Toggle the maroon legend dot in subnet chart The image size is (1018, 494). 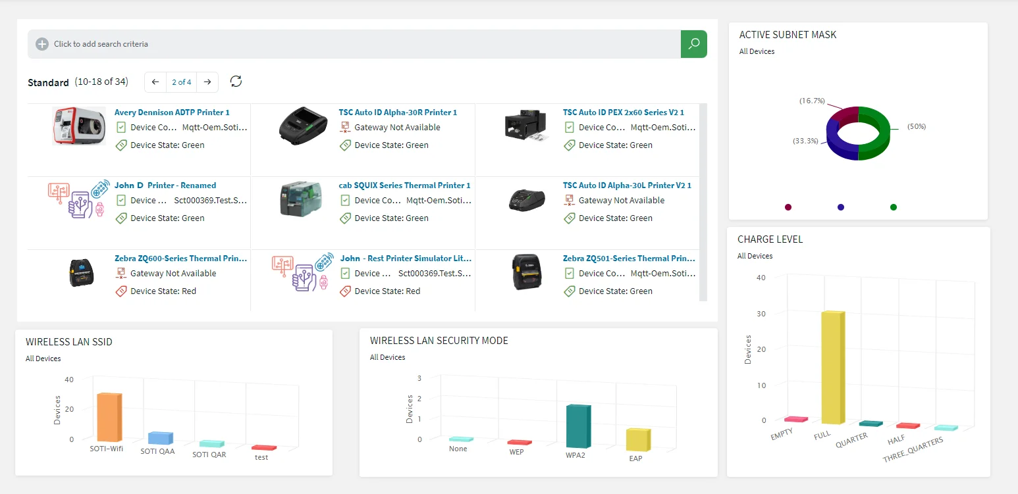click(788, 207)
